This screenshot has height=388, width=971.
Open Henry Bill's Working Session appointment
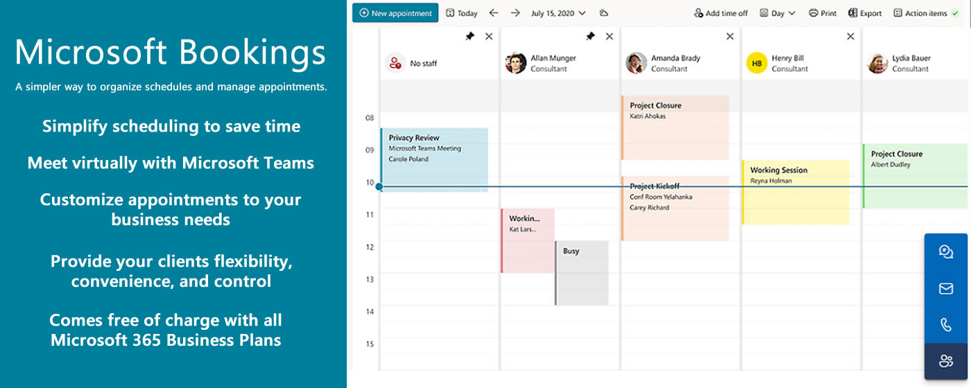click(796, 192)
